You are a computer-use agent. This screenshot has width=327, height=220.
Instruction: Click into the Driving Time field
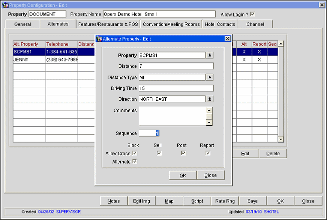(176, 88)
